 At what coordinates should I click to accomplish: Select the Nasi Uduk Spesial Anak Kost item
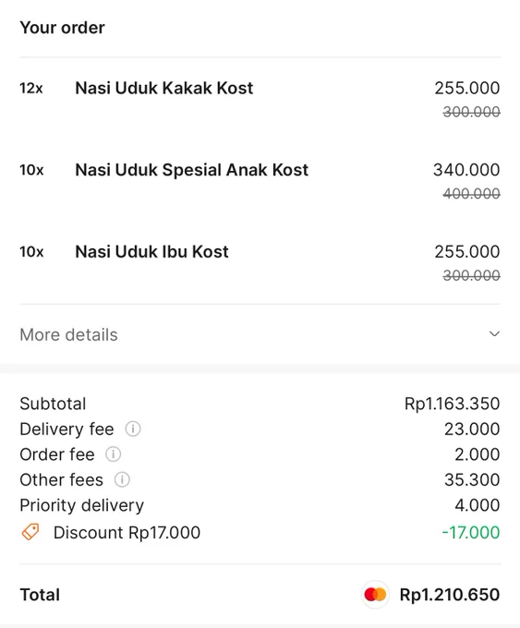(x=191, y=170)
